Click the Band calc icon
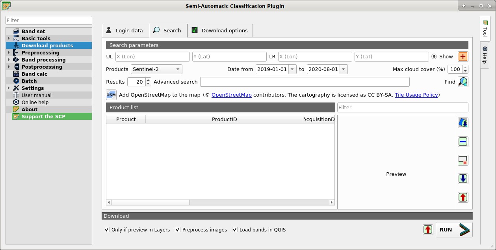 (16, 74)
